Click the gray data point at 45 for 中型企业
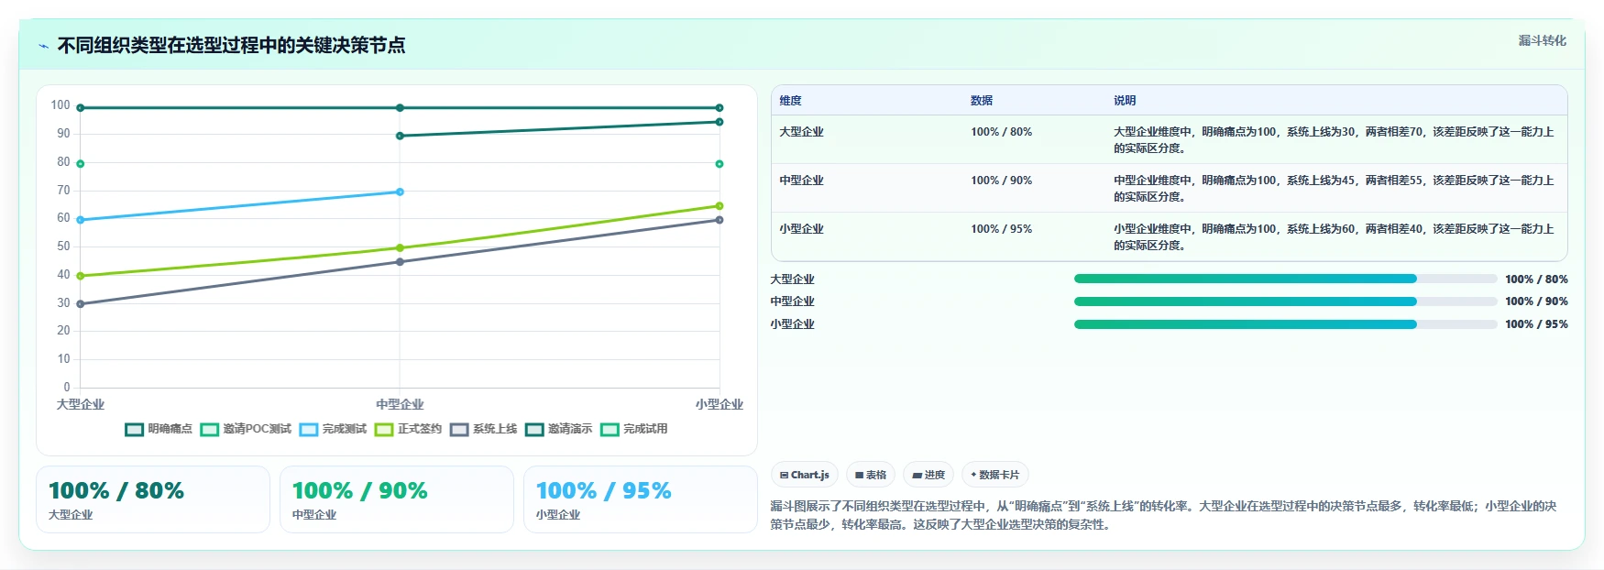Screen dimensions: 1604x570 (400, 262)
